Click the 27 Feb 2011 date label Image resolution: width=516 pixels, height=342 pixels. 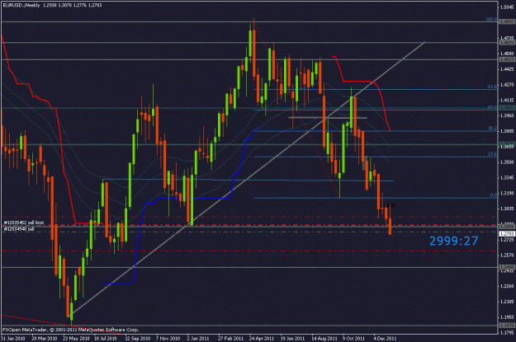click(230, 338)
